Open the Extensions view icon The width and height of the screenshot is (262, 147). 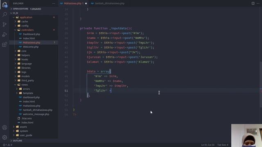click(5, 45)
